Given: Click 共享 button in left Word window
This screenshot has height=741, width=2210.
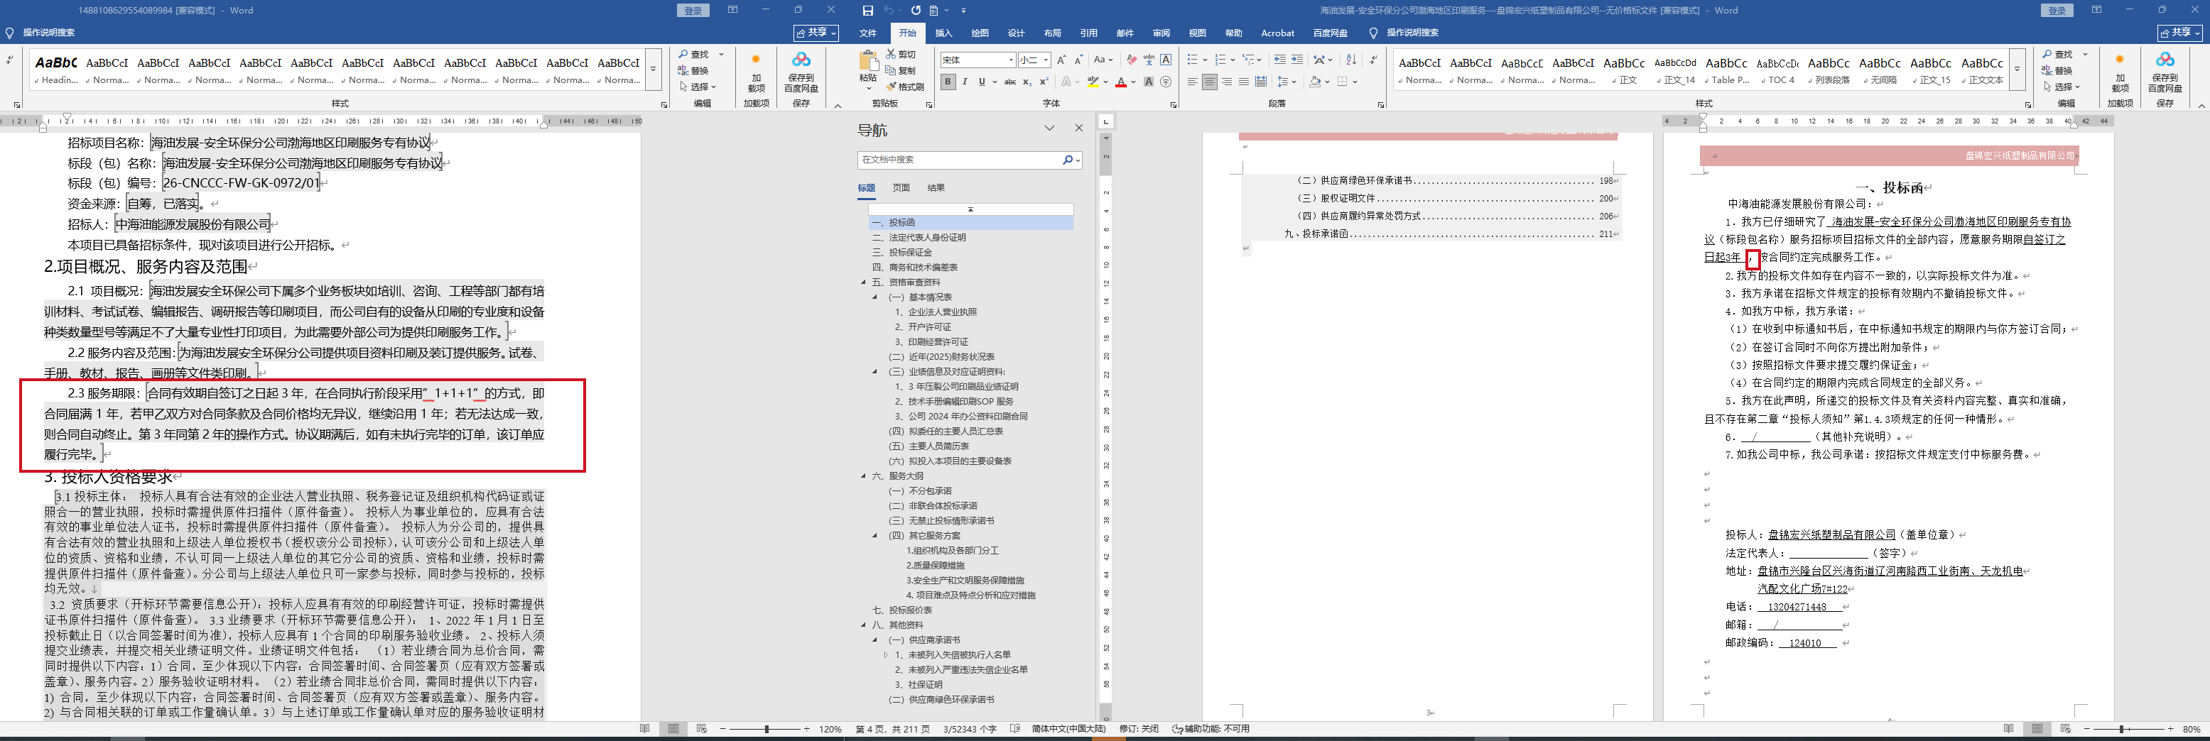Looking at the screenshot, I should coord(817,33).
